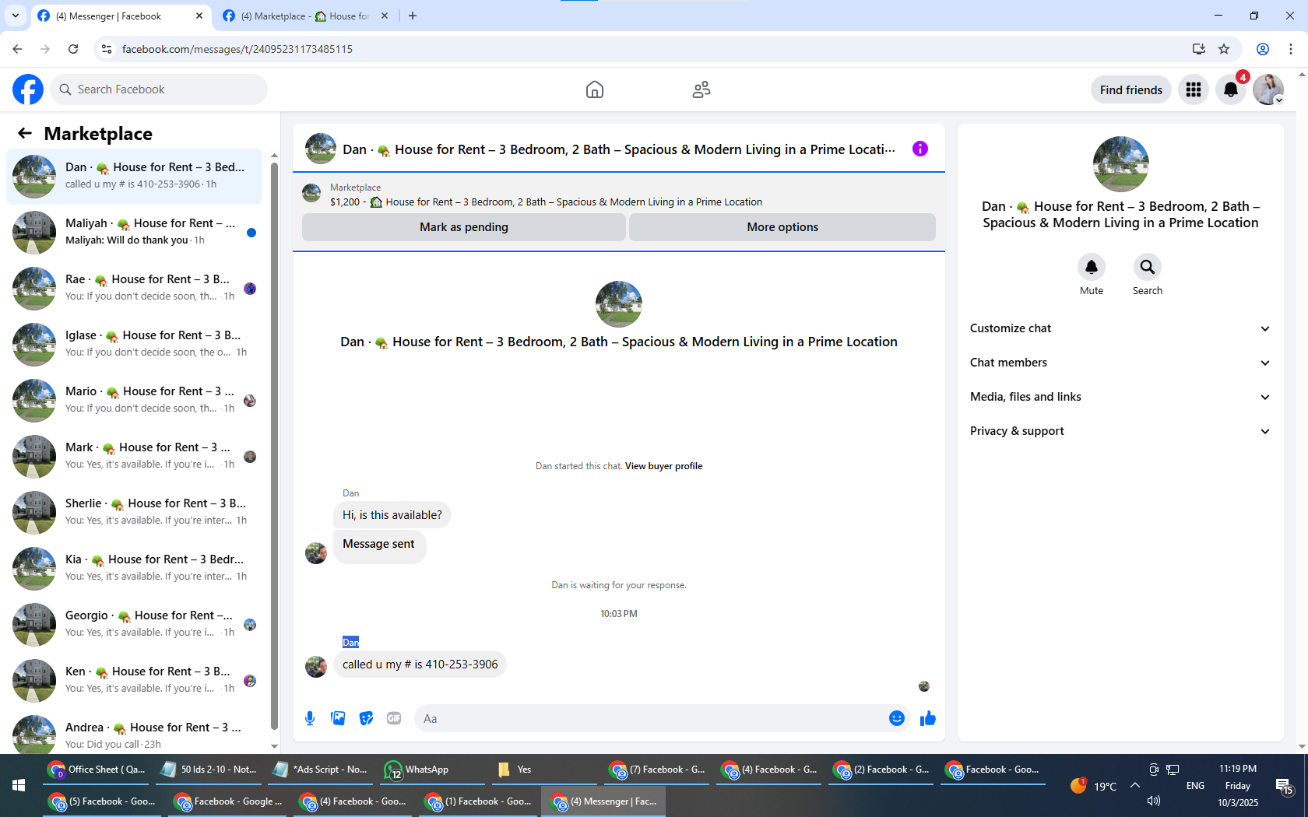Close the Marketplace browser tab
The width and height of the screenshot is (1308, 817).
pyautogui.click(x=385, y=16)
